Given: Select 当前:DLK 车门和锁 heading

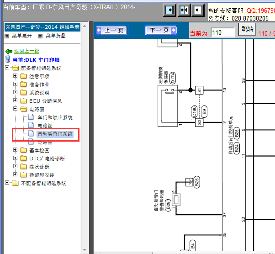Looking at the screenshot, I should coord(36,60).
